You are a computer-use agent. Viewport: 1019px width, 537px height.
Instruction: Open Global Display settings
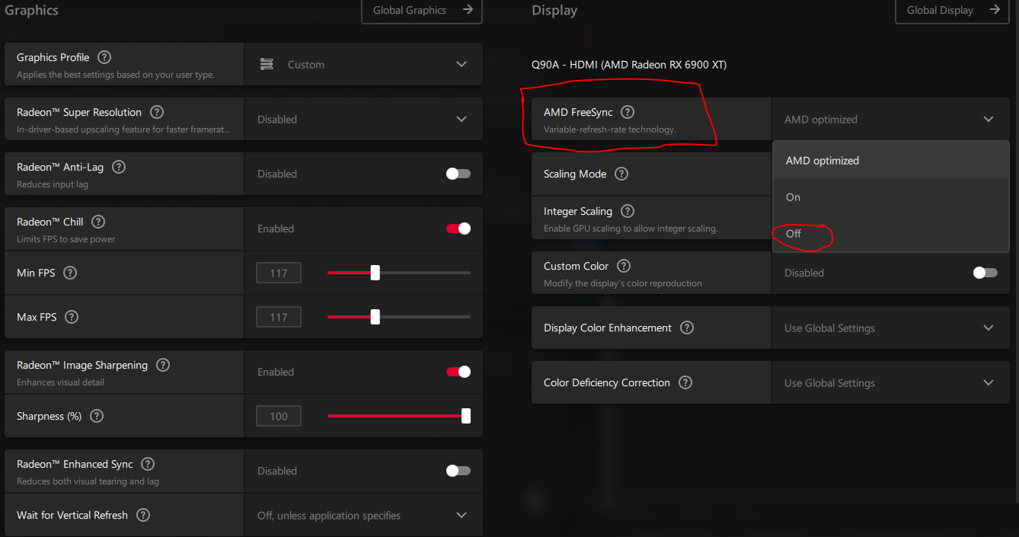point(952,11)
